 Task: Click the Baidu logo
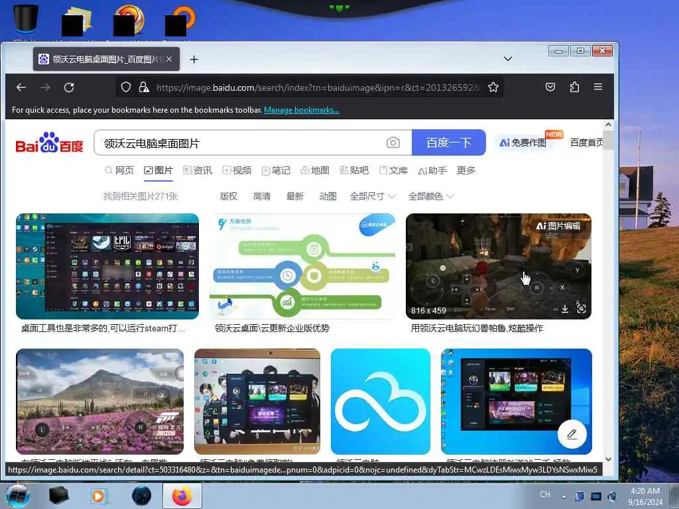pyautogui.click(x=49, y=142)
